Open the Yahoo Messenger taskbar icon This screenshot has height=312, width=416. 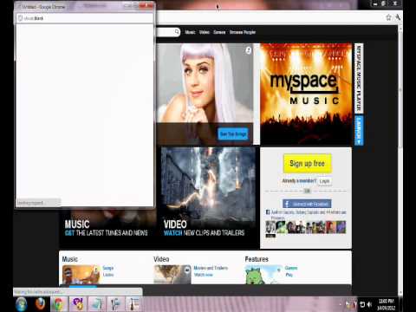(78, 304)
